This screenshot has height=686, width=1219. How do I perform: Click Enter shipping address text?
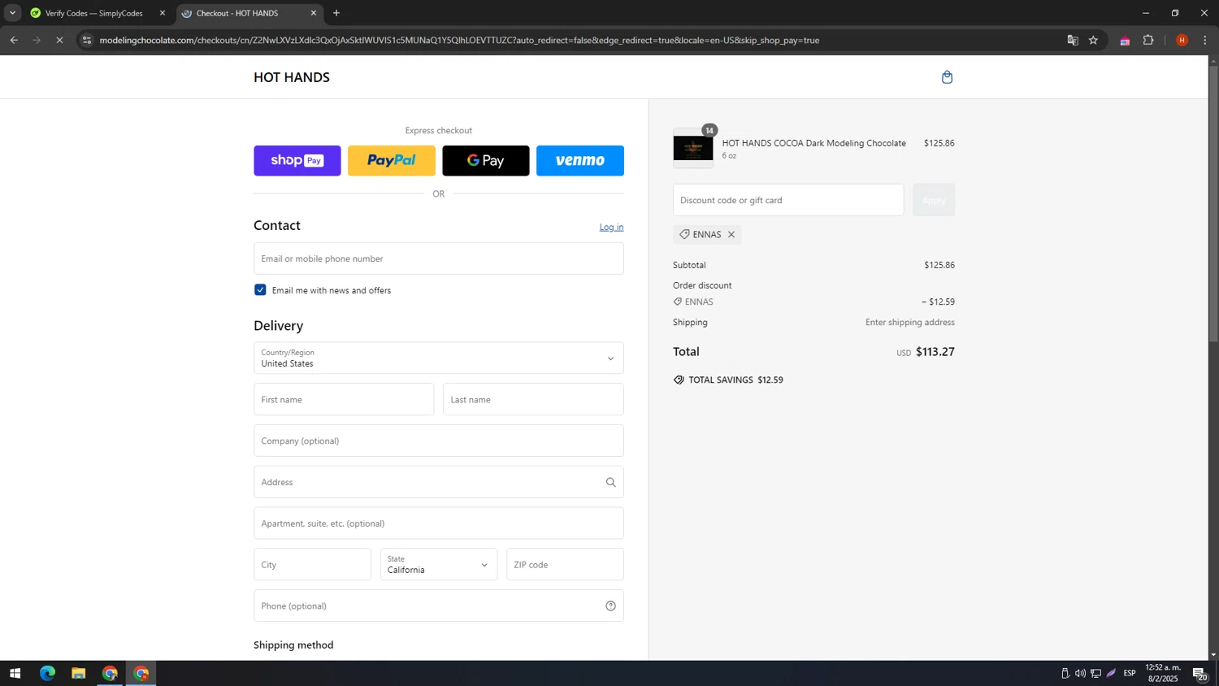(x=909, y=323)
